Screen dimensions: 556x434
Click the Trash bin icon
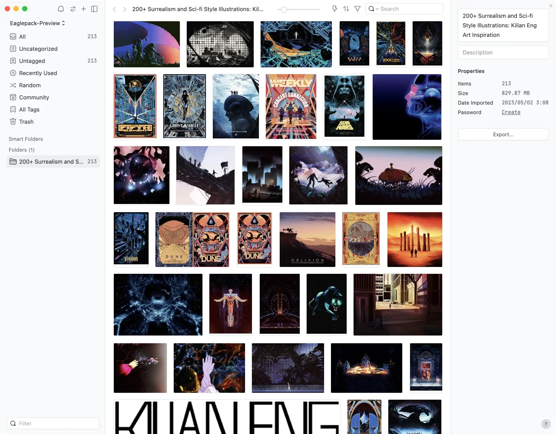tap(13, 122)
